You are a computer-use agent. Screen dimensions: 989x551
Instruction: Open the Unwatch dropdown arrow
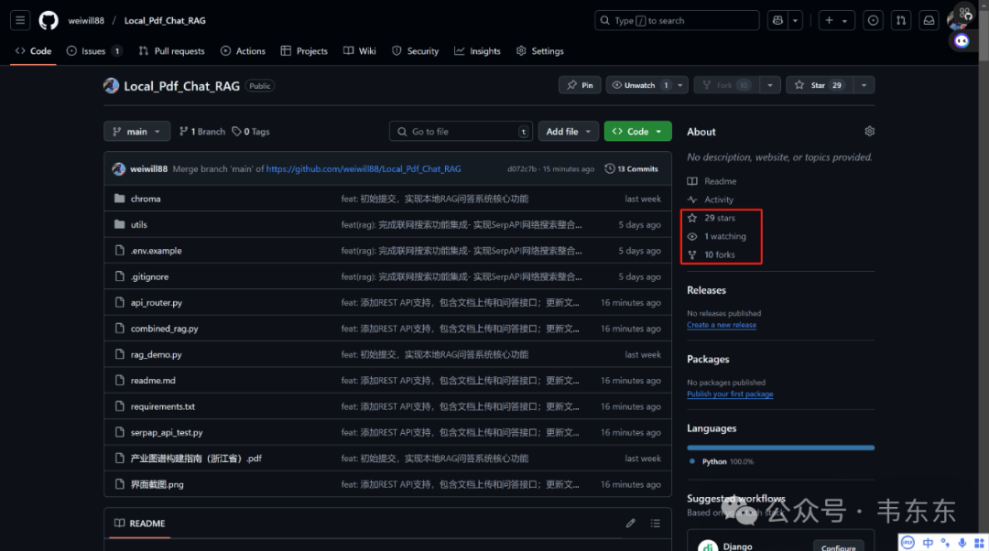click(x=679, y=85)
